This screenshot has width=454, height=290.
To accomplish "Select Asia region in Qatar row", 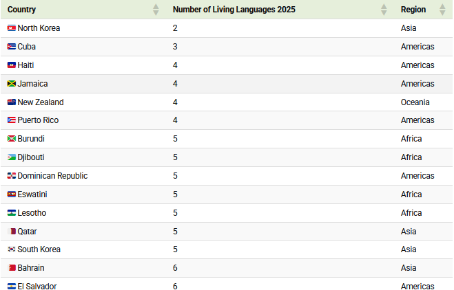I will pos(409,232).
